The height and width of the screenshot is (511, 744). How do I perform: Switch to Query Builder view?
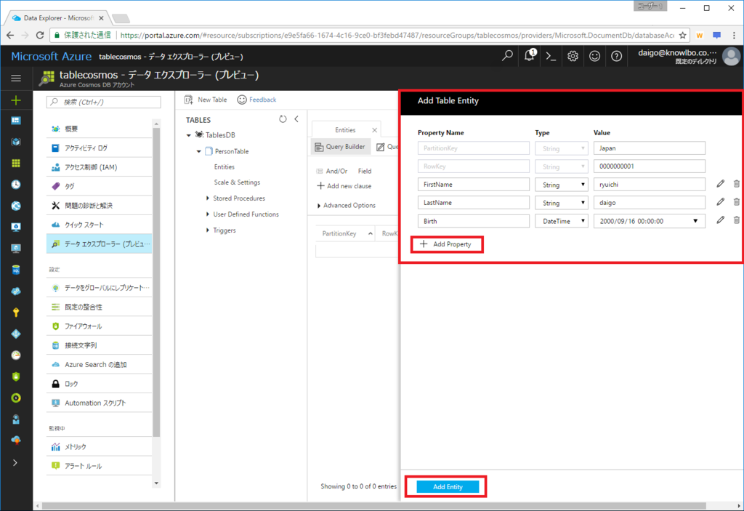(340, 147)
